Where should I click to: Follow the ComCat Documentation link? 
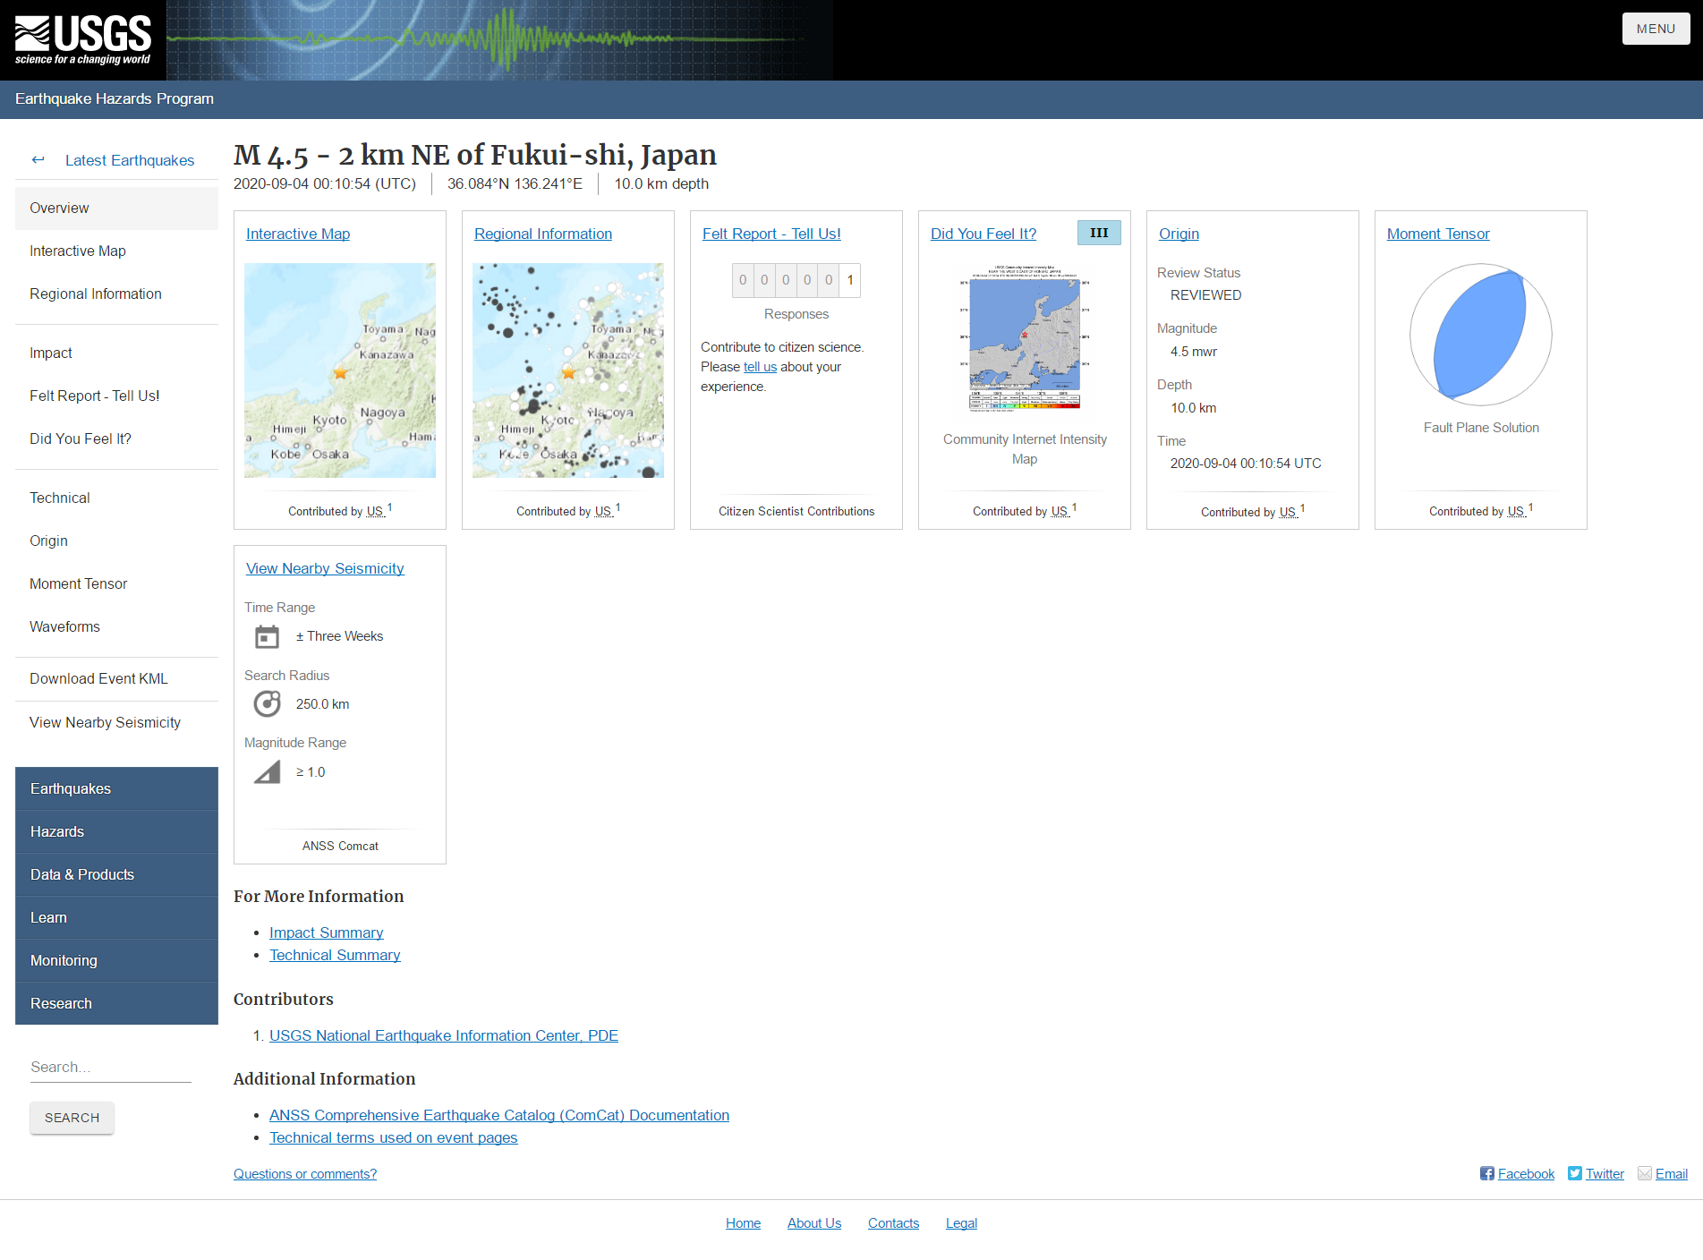tap(498, 1115)
